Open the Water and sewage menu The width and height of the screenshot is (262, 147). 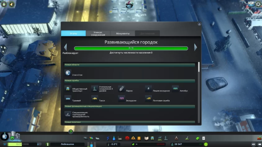click(x=114, y=138)
